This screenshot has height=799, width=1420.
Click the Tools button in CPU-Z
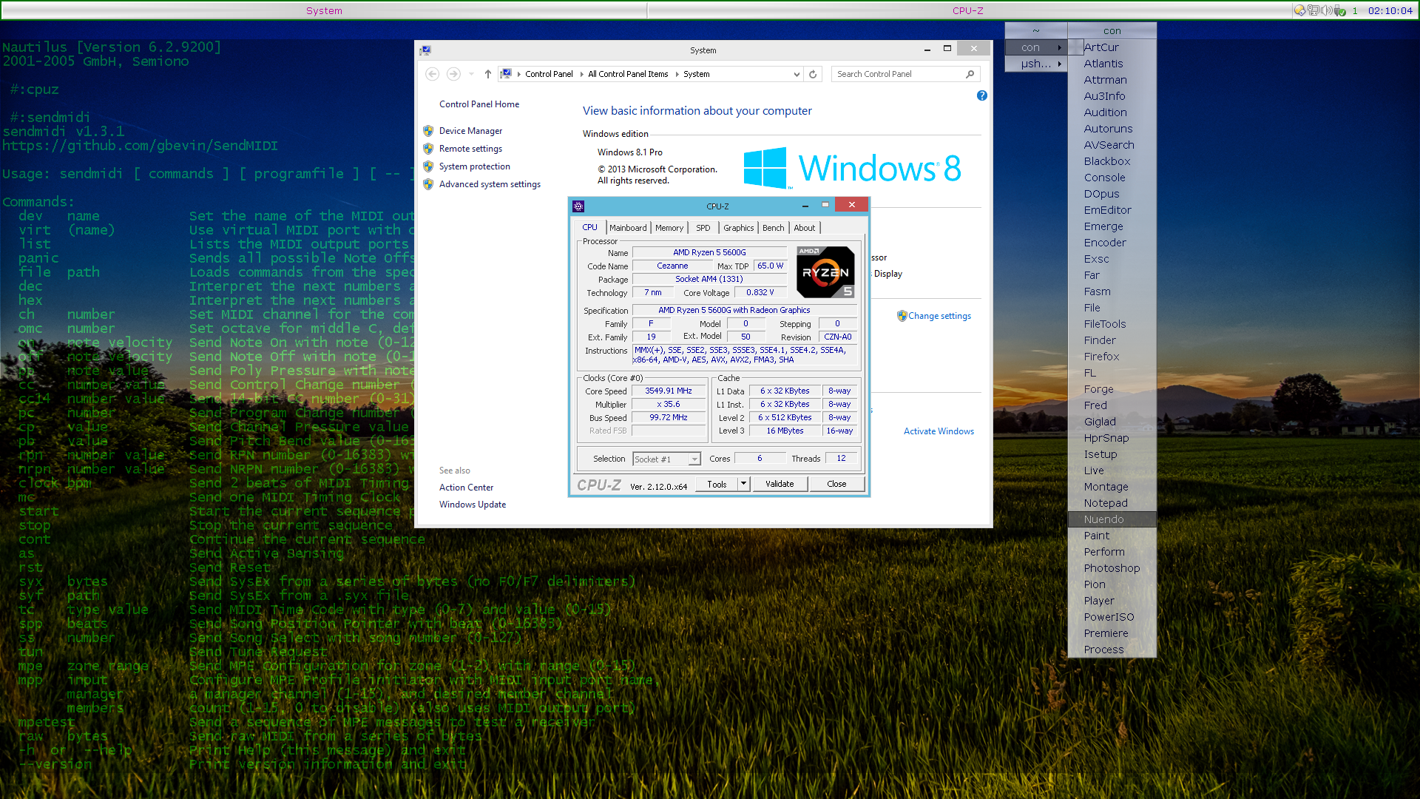717,484
